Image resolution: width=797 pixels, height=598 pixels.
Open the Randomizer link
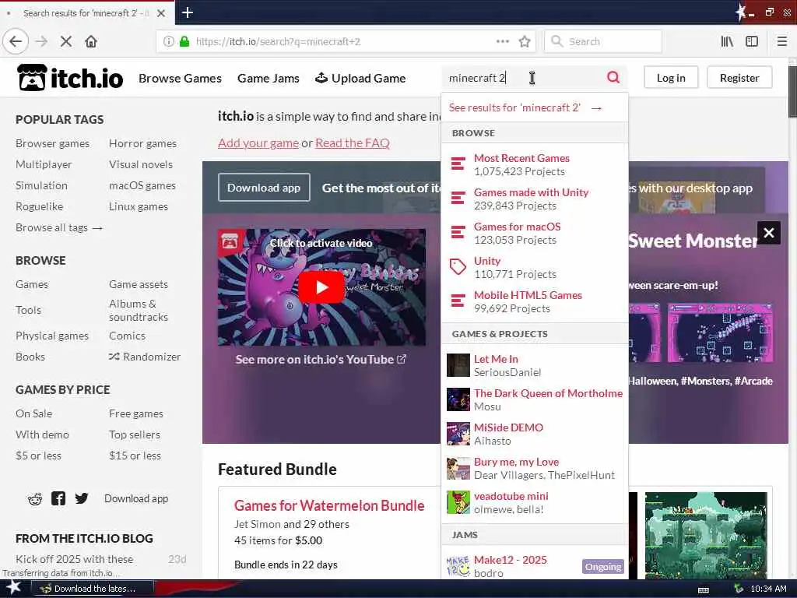(x=144, y=357)
